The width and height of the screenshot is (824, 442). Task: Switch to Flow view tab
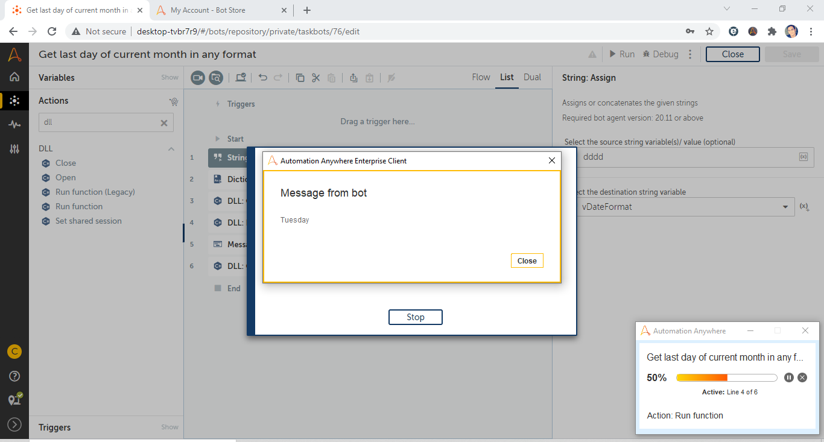[481, 77]
